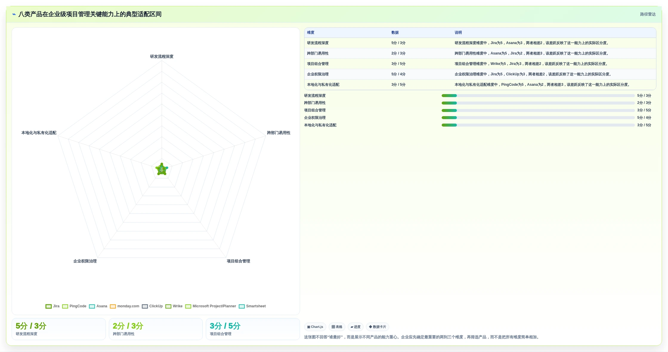The height and width of the screenshot is (352, 668).
Task: Click the 企业权限治理 progress bar
Action: point(538,118)
